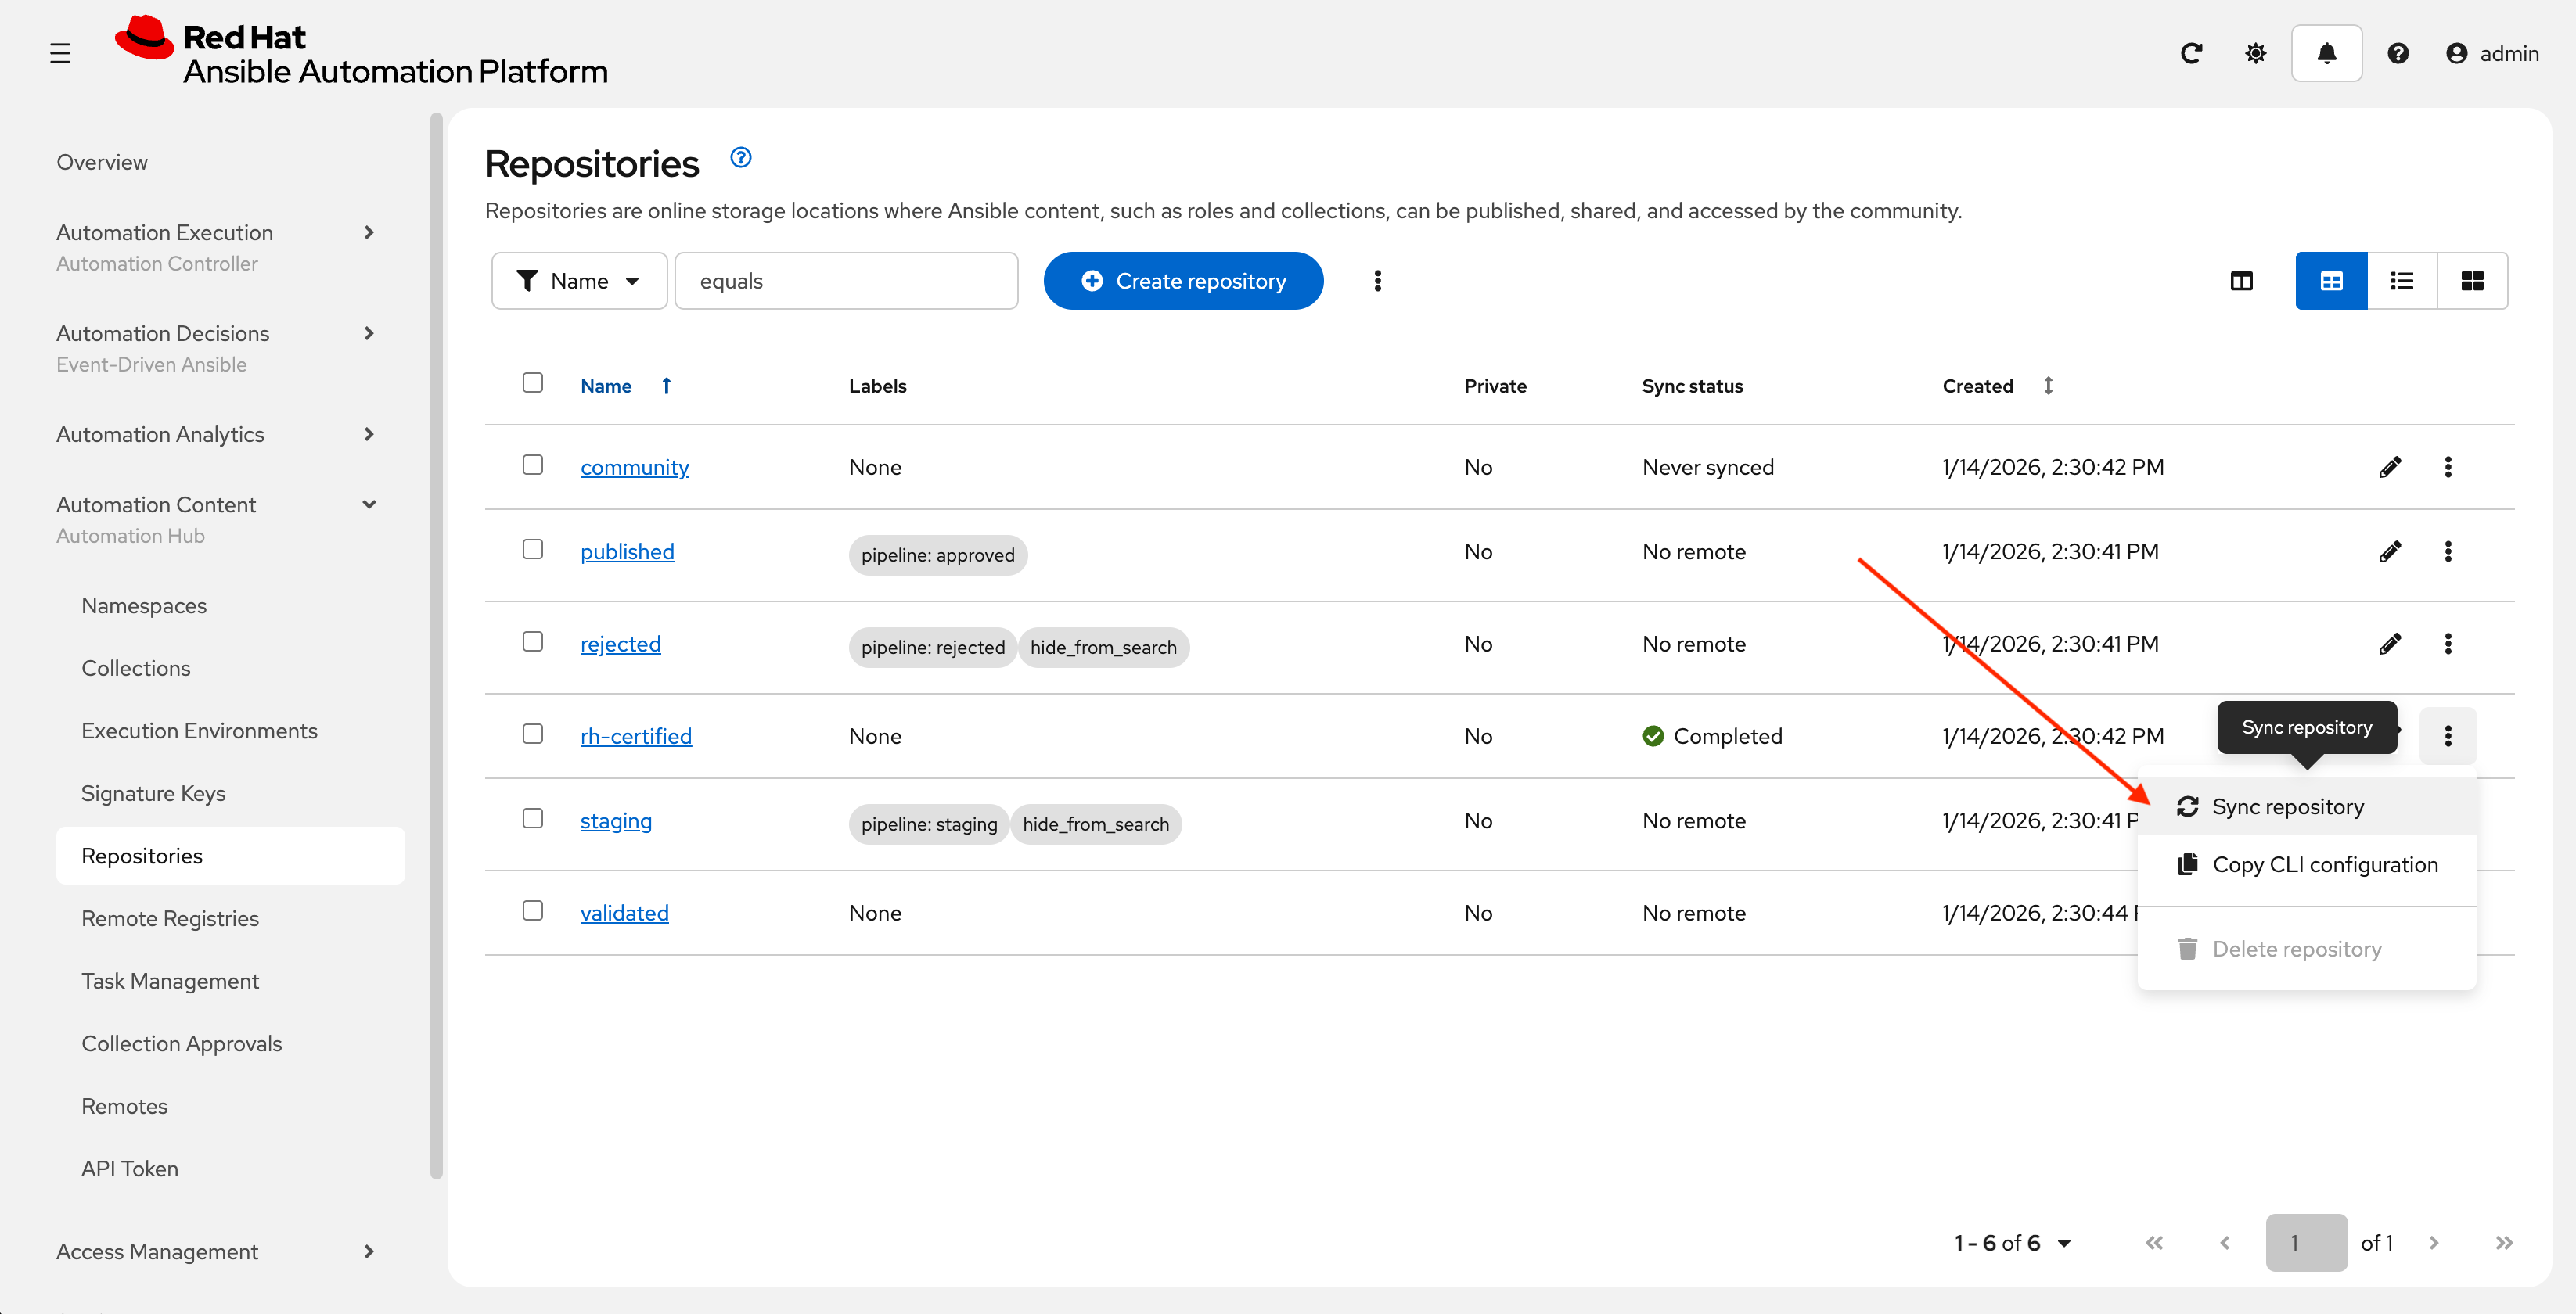Open the Name filter dropdown
The image size is (2576, 1314).
(579, 281)
